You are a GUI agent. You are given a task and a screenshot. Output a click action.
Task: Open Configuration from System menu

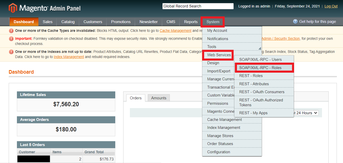(219, 152)
